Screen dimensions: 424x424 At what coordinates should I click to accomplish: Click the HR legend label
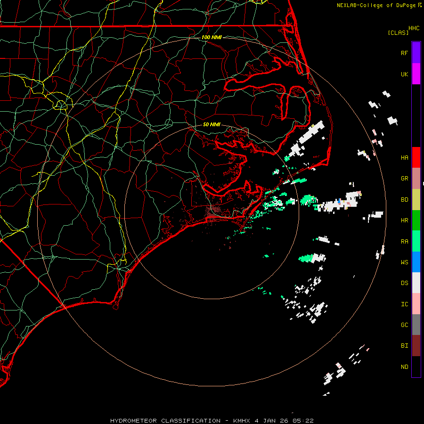coord(404,220)
